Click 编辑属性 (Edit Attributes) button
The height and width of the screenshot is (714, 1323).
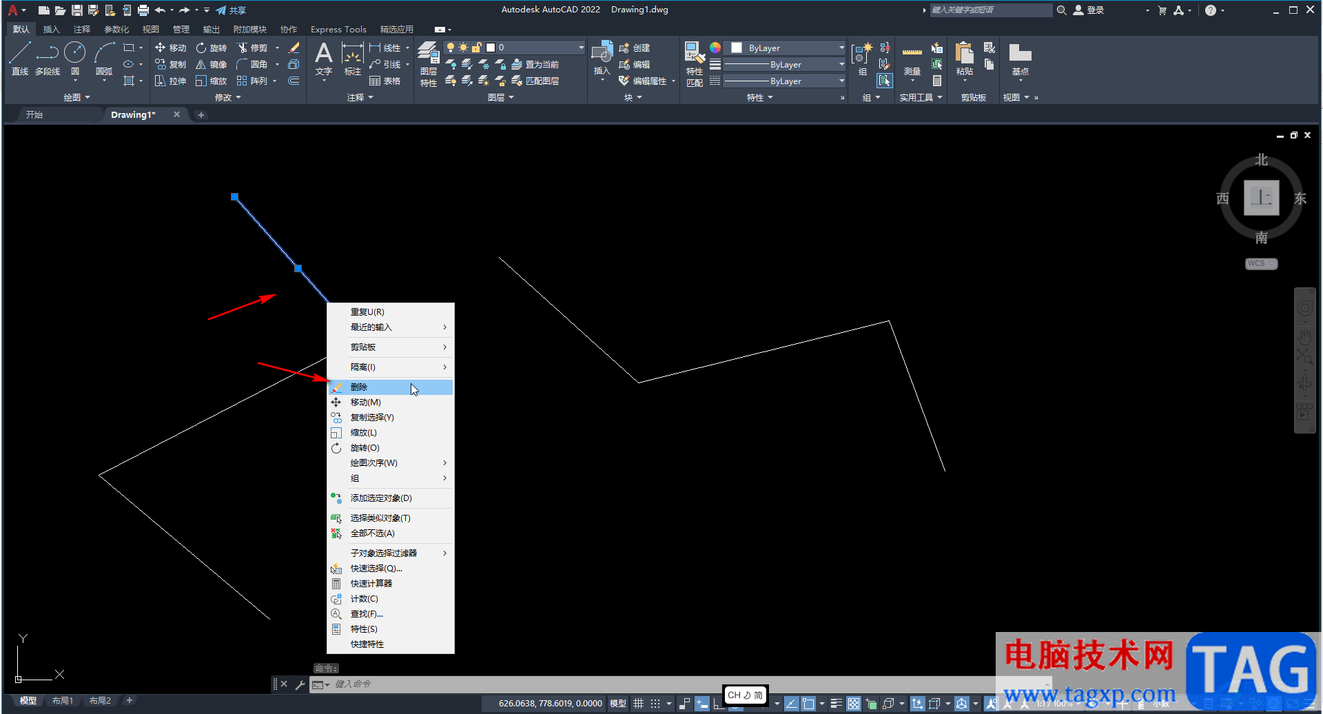pos(643,81)
